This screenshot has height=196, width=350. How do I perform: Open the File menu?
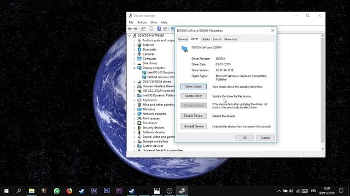131,22
